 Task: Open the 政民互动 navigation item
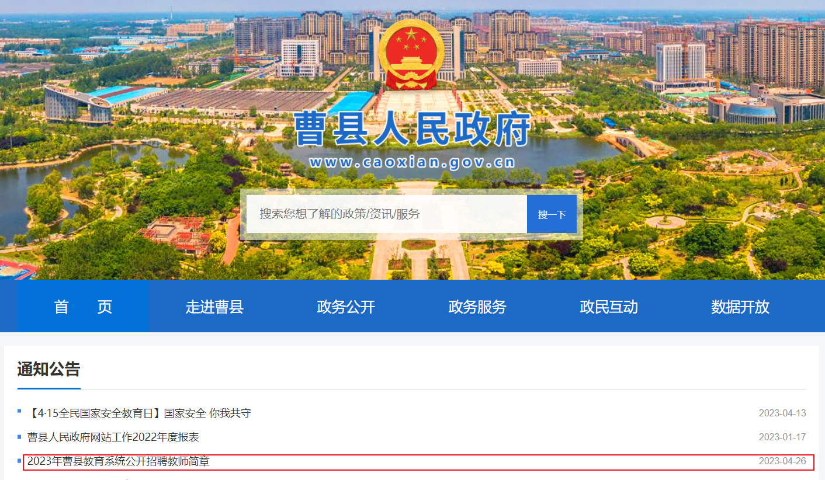point(609,307)
